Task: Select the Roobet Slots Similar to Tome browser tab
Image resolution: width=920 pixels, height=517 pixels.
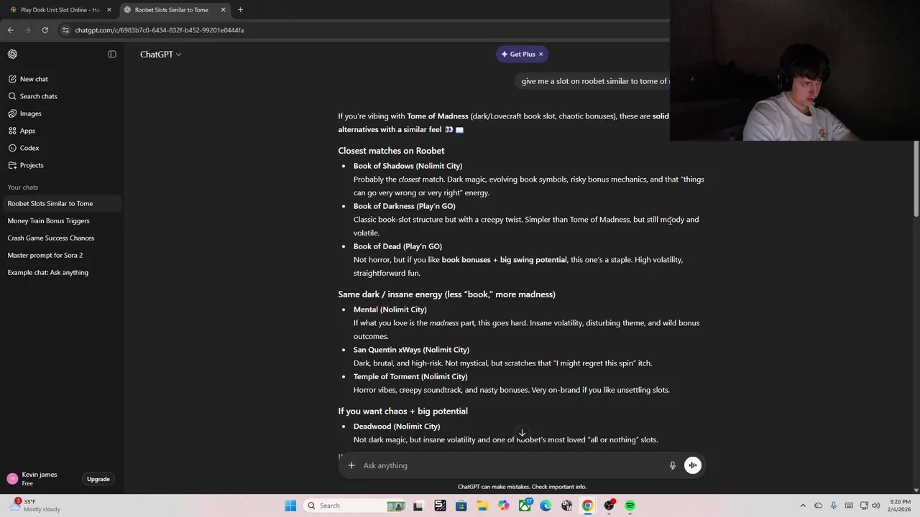Action: pyautogui.click(x=171, y=9)
